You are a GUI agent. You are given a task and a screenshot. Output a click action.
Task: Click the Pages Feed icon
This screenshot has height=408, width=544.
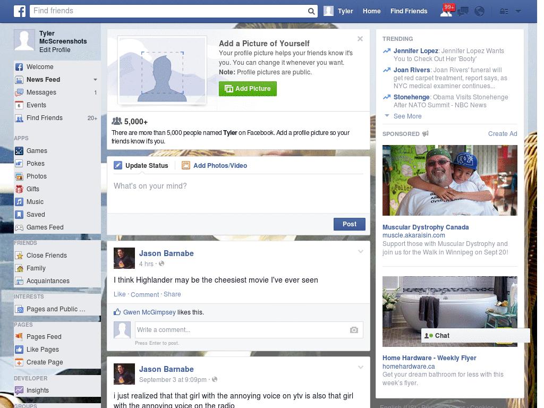pos(19,336)
